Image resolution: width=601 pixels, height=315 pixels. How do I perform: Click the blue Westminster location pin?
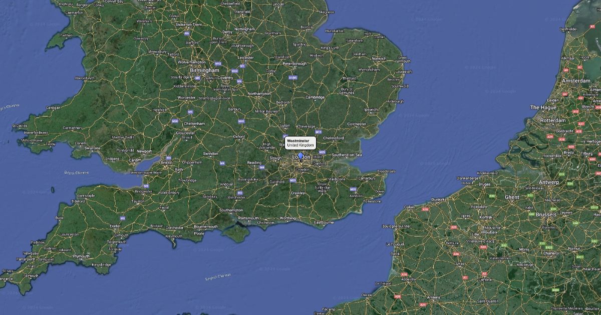point(300,156)
